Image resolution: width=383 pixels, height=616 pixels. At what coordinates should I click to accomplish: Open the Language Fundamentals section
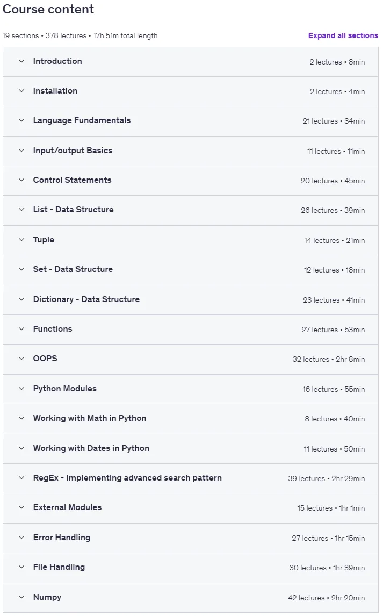point(191,121)
